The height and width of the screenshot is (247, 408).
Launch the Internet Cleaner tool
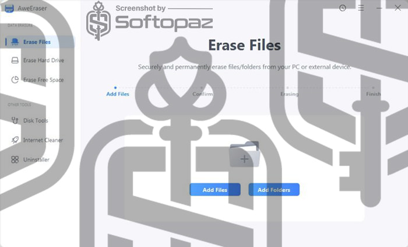click(x=40, y=140)
